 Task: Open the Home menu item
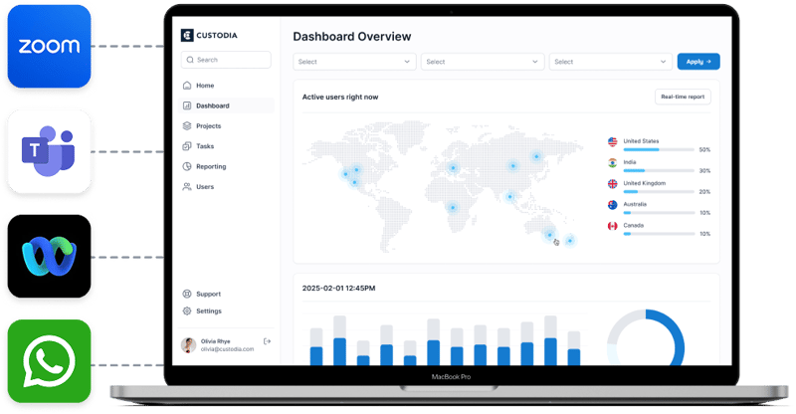(227, 86)
